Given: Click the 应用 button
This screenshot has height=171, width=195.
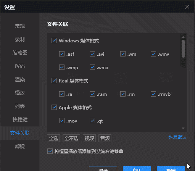Looking at the screenshot, I should [x=137, y=169].
